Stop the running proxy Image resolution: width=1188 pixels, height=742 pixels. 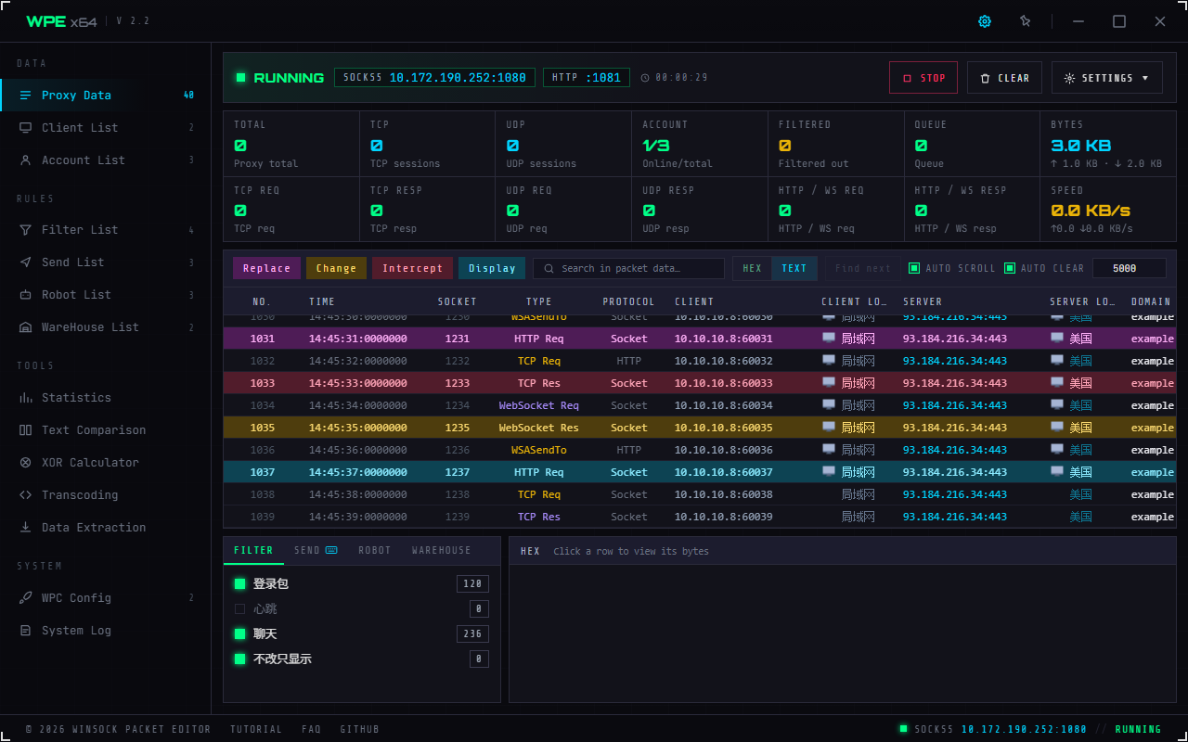(923, 78)
